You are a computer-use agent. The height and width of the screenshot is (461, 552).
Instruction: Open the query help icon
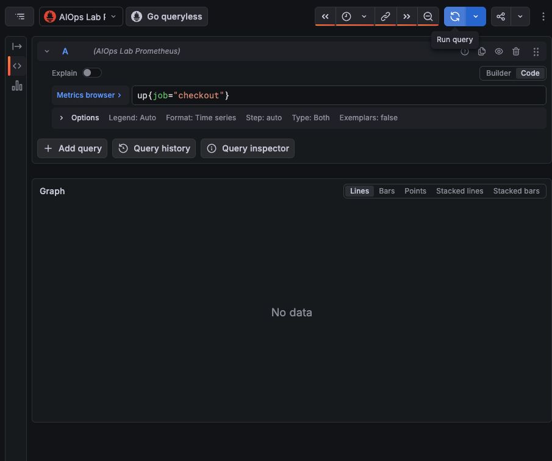coord(465,51)
